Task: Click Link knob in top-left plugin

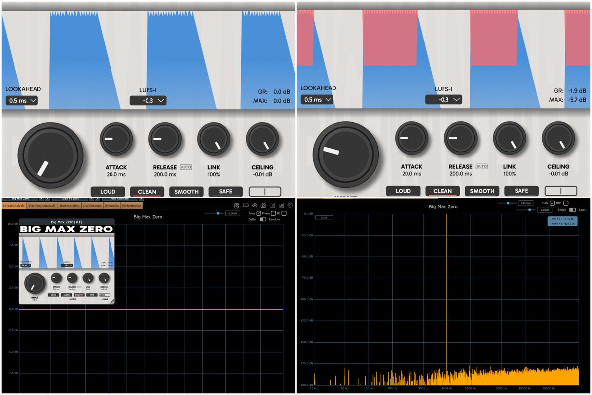Action: 214,139
